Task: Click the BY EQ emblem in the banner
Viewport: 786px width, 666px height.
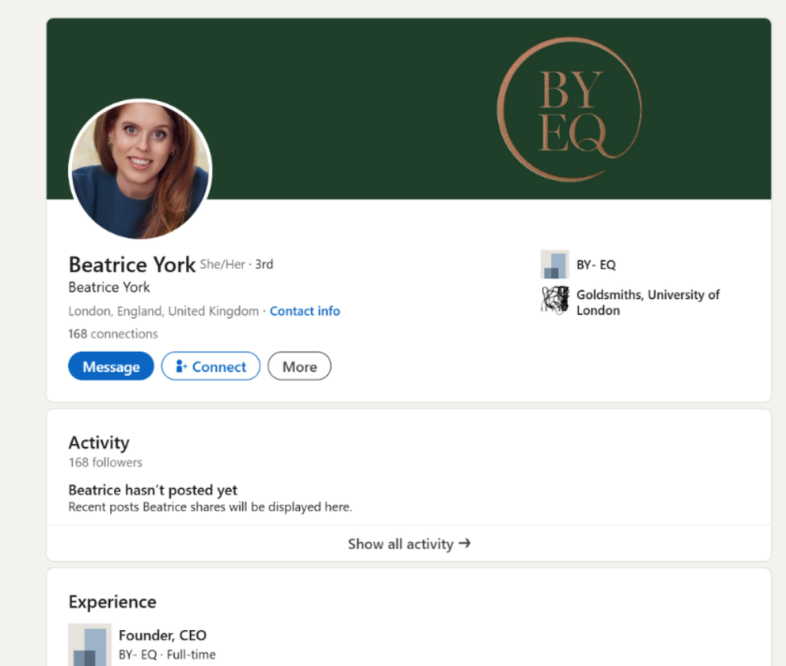Action: 569,109
